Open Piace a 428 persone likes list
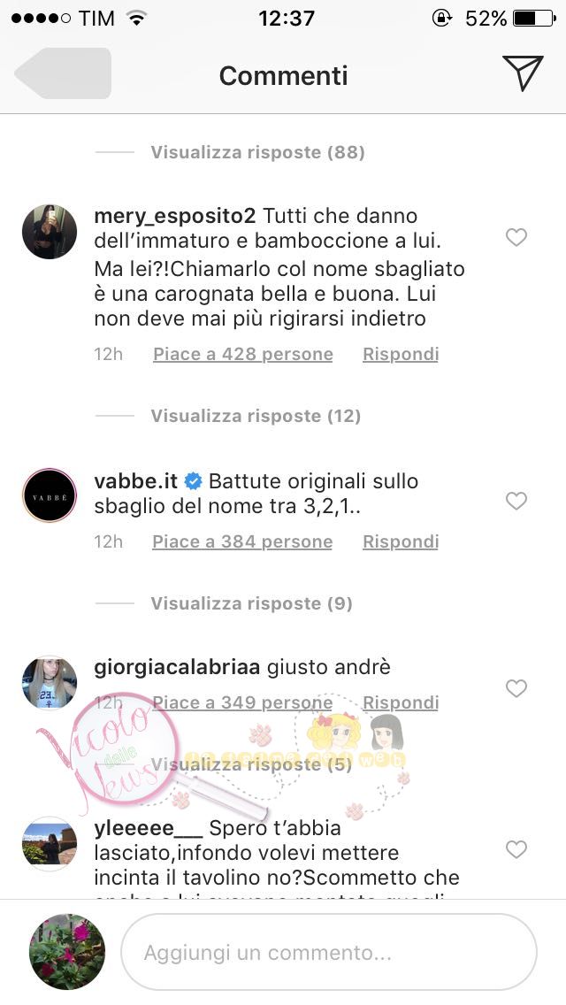 click(243, 355)
